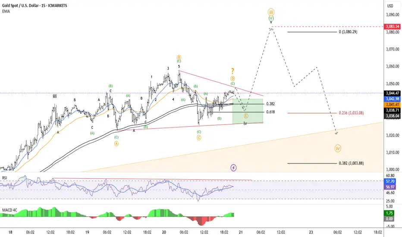Select the orange circled iii wave label
Image resolution: width=402 pixels, height=237 pixels.
point(271,12)
